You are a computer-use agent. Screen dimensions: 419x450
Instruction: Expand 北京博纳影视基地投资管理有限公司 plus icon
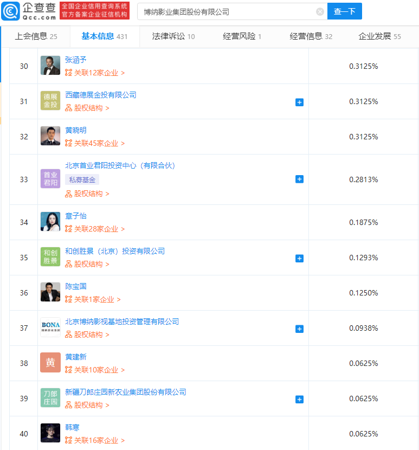coord(299,329)
